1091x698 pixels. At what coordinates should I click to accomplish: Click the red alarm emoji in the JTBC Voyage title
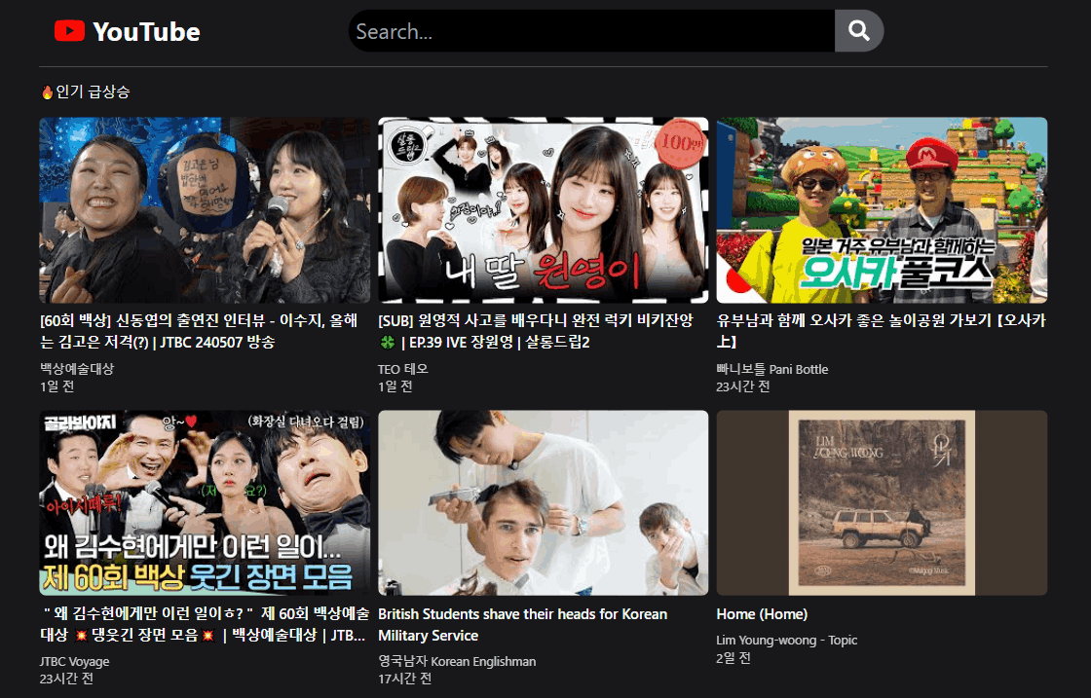pyautogui.click(x=83, y=635)
